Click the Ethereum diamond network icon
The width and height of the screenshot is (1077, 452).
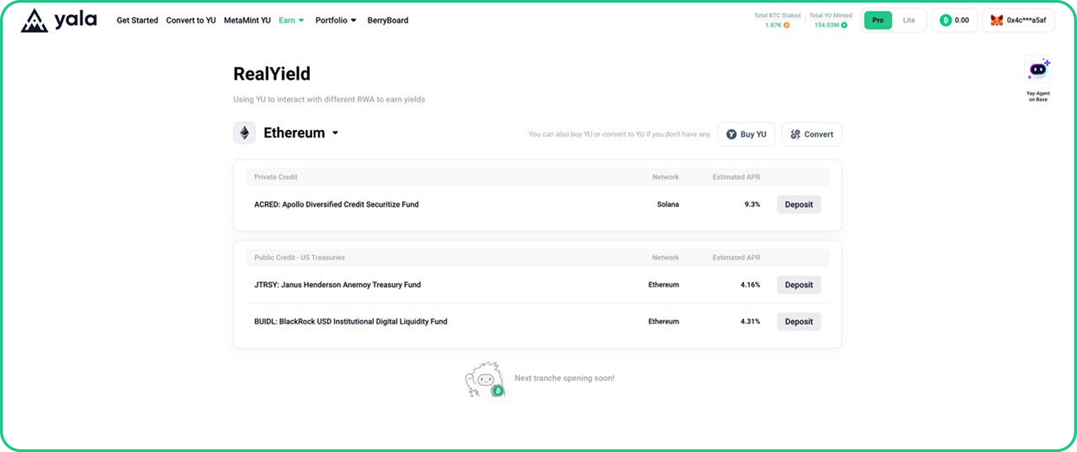[244, 133]
